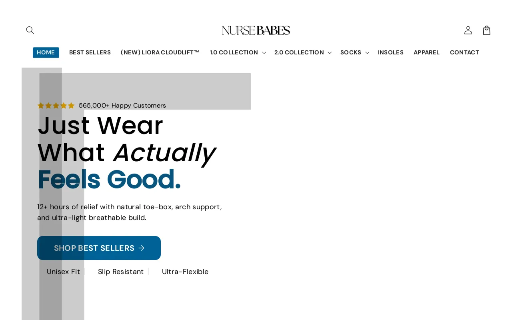The image size is (512, 320).
Task: Open the shopping bag cart
Action: tap(486, 30)
